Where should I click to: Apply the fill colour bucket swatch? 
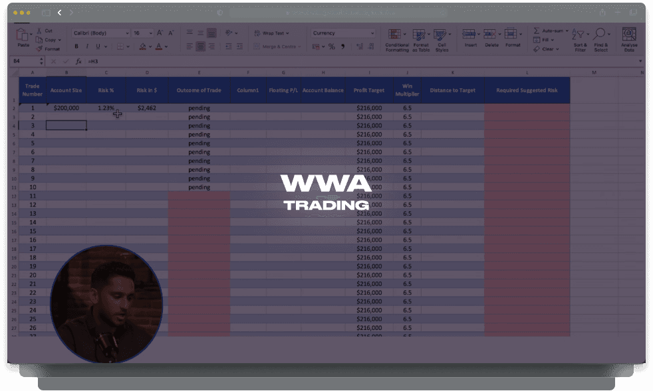pos(142,46)
